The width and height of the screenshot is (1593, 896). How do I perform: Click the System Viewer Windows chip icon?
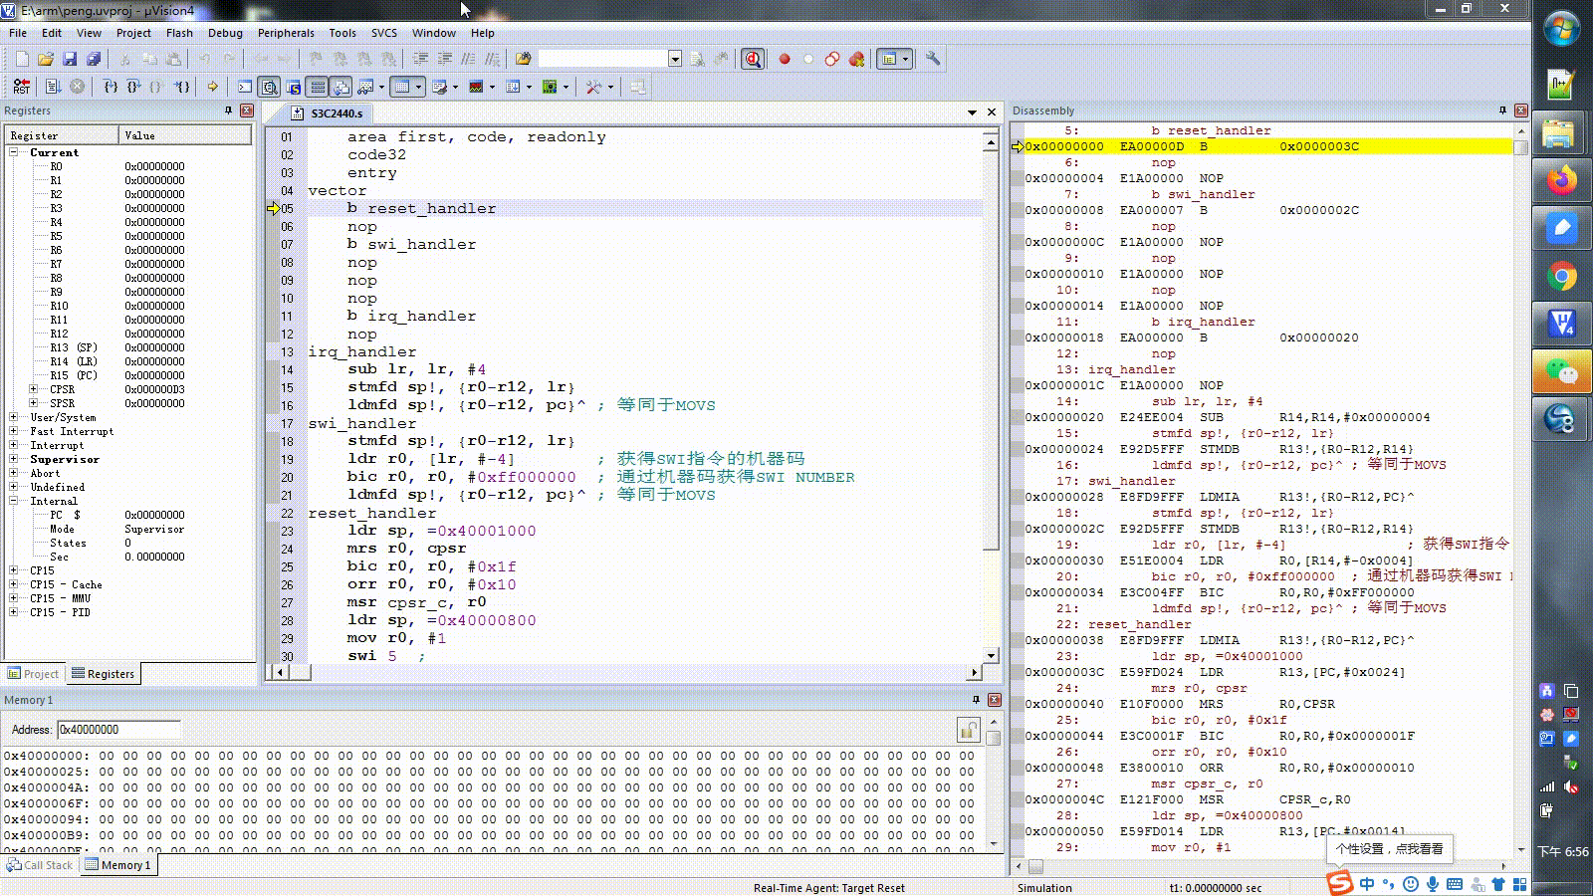coord(550,87)
